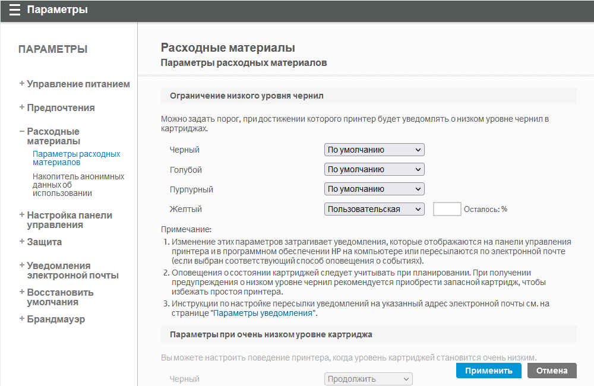Expand the Брандмауэр section
594x386 pixels.
pyautogui.click(x=56, y=319)
